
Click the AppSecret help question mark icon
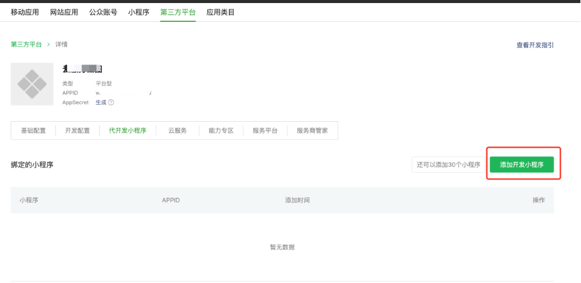[111, 102]
